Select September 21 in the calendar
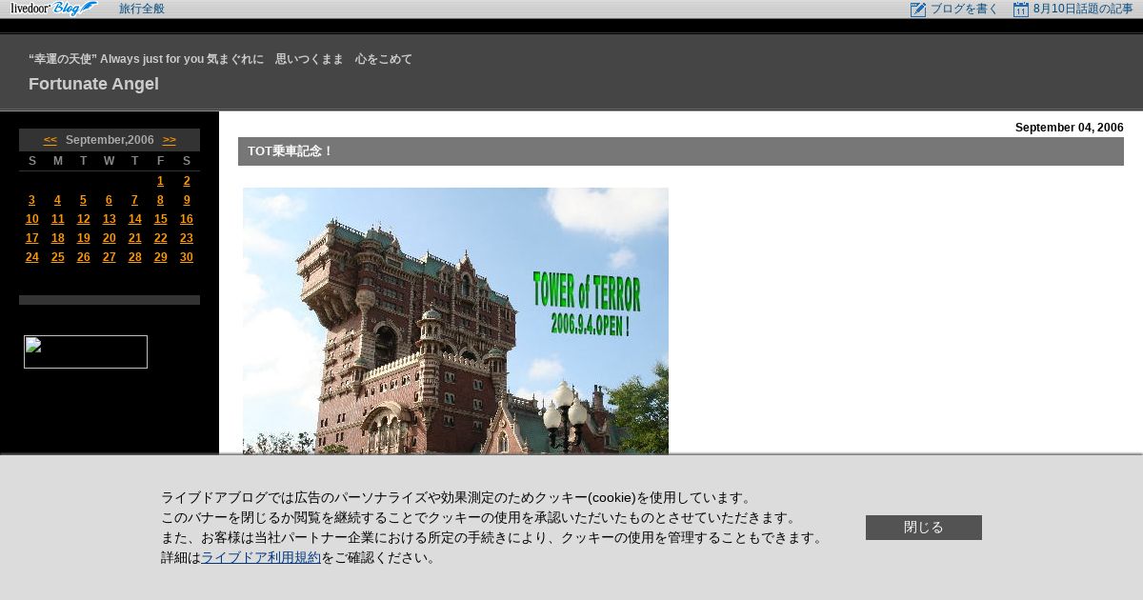 coord(134,238)
